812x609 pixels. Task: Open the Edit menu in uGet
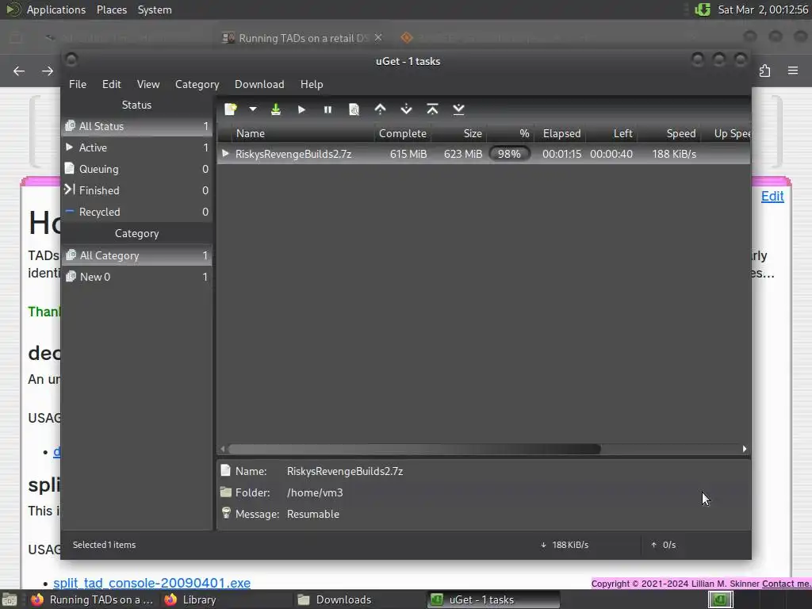[111, 84]
